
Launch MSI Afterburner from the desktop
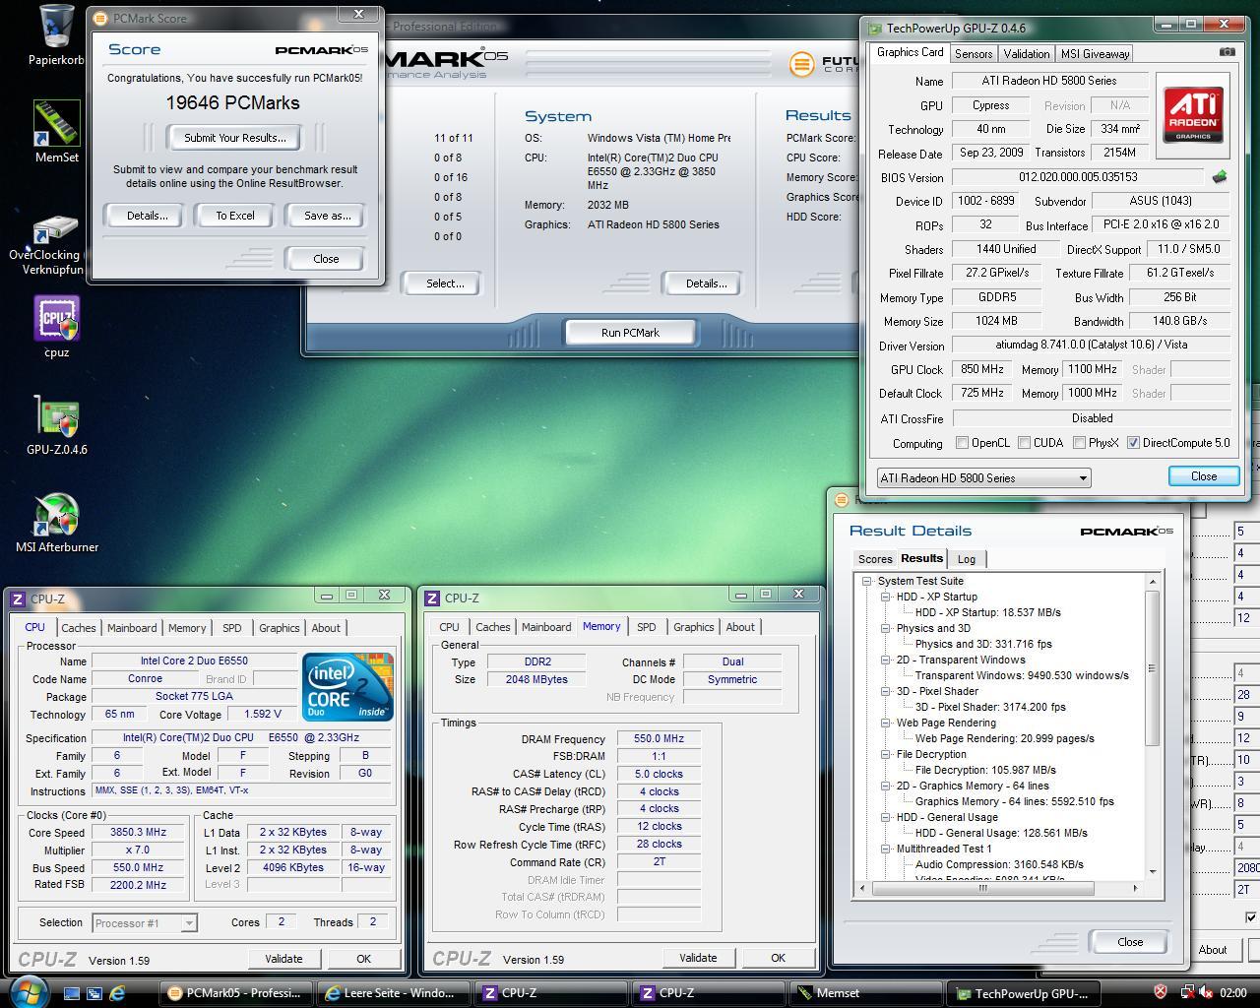[56, 514]
